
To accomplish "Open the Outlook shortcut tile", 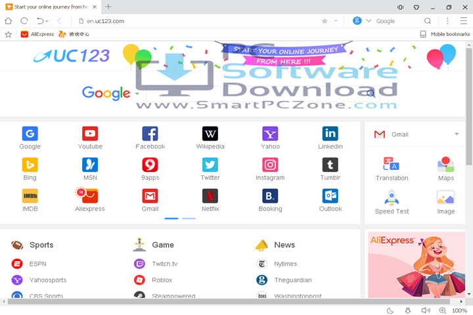I will click(330, 200).
